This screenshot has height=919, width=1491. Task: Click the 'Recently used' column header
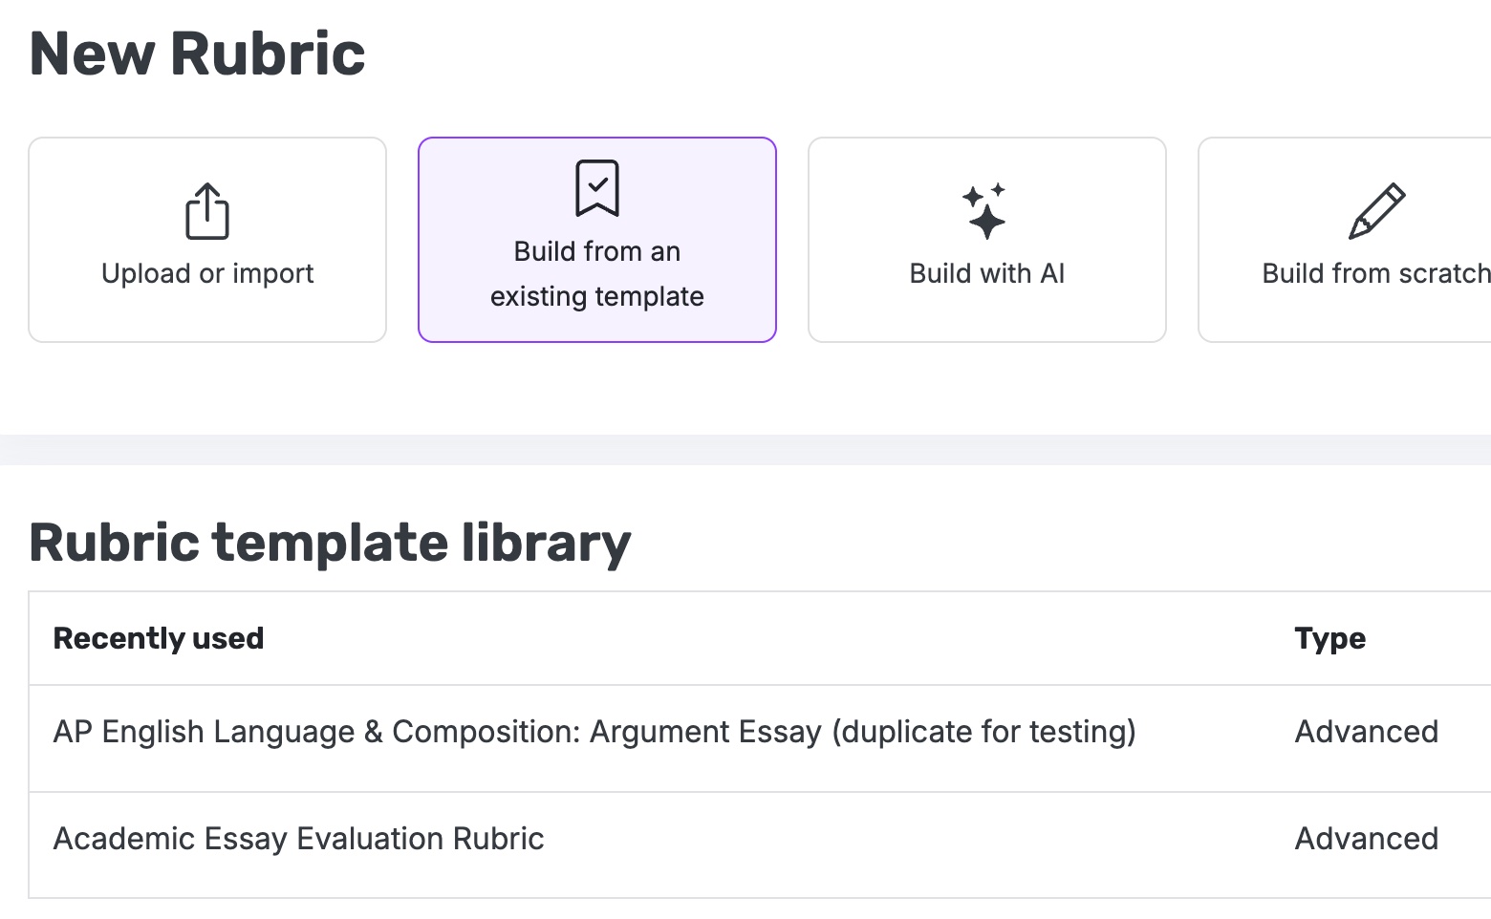click(x=159, y=639)
